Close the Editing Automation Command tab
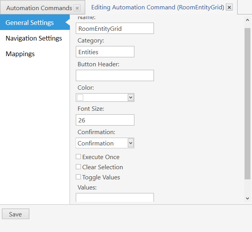 (x=229, y=7)
